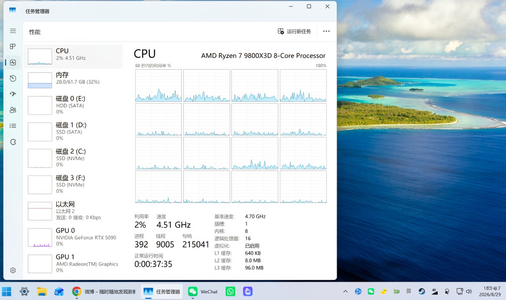Open the three-dot more options menu
This screenshot has height=300, width=506.
click(x=326, y=31)
